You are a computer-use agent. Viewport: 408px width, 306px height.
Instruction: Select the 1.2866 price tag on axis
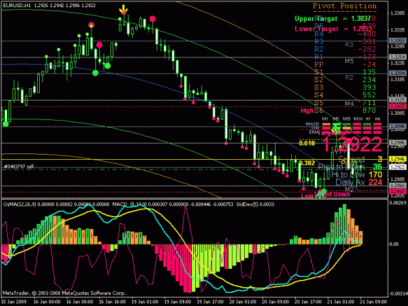(x=398, y=185)
